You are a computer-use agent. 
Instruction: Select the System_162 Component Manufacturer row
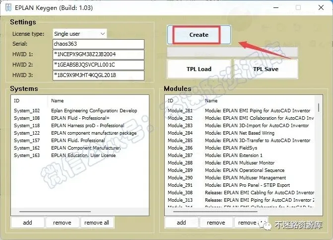(79, 148)
